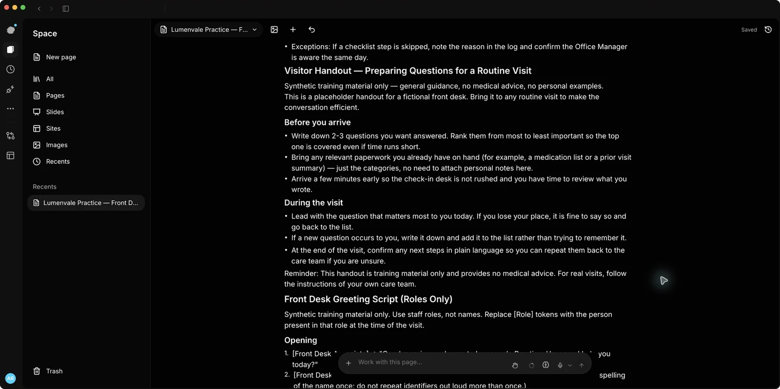Open the AR user avatar

[10, 378]
